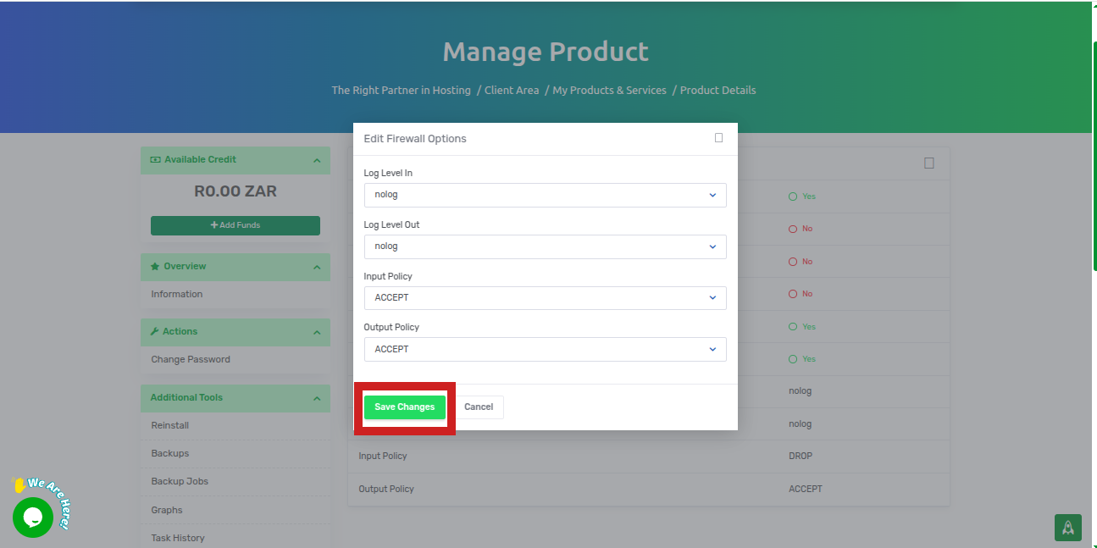
Task: Click the live chat bubble icon
Action: tap(33, 517)
